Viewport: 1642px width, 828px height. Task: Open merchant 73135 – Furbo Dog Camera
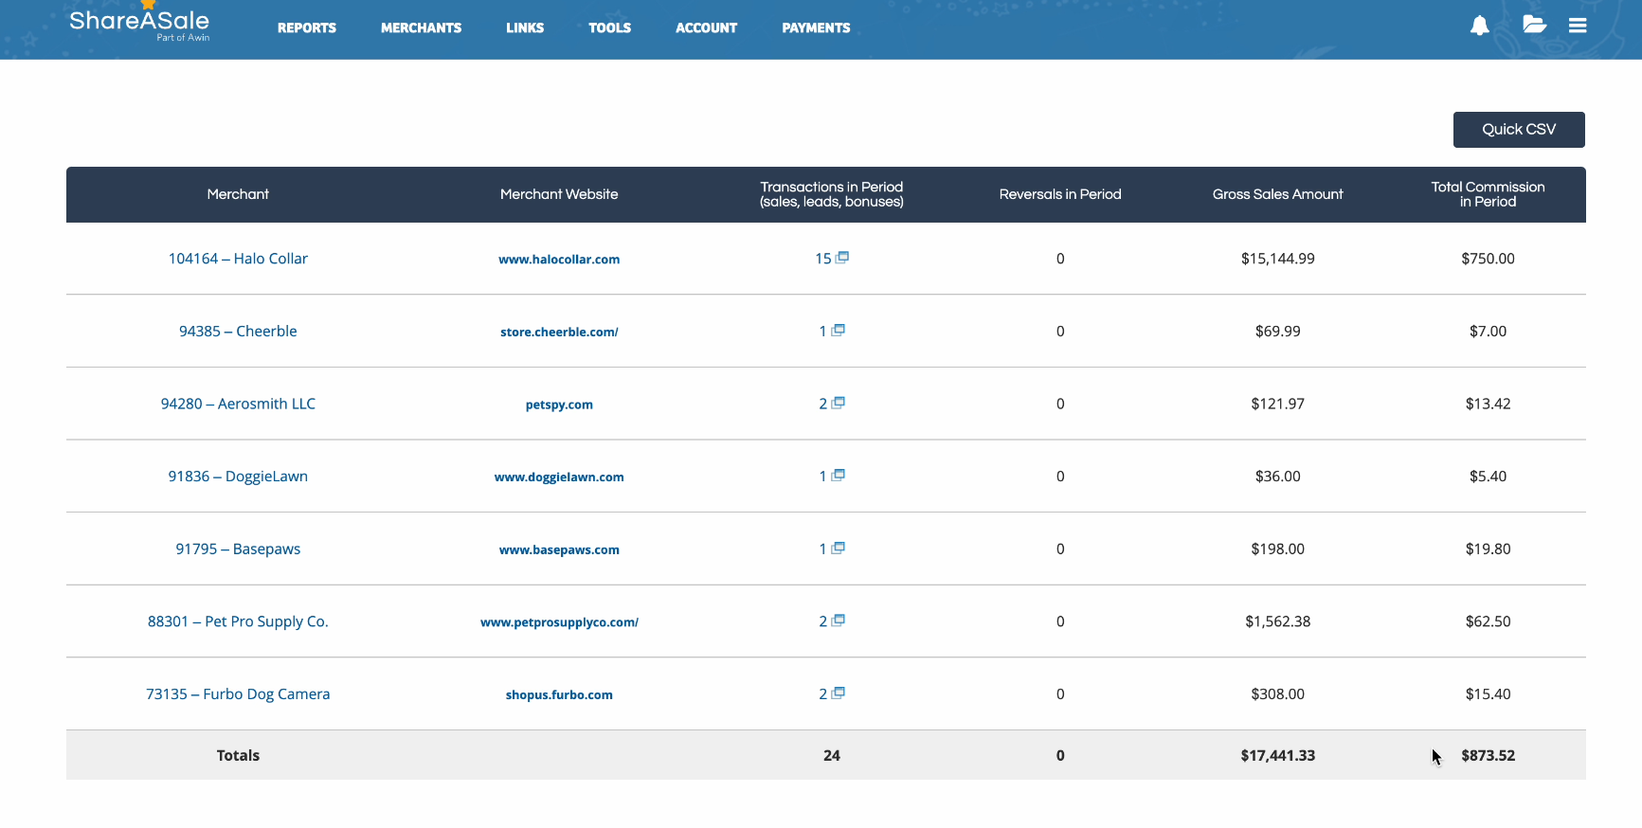[238, 694]
